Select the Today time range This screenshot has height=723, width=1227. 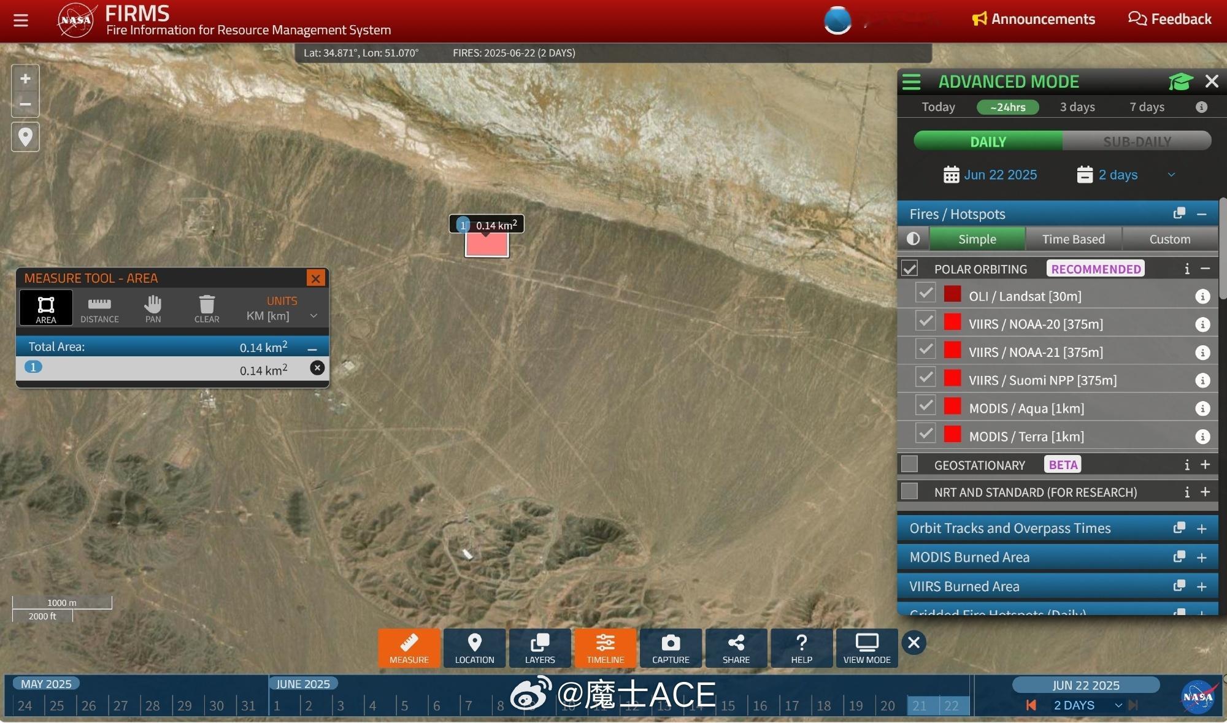(x=938, y=107)
